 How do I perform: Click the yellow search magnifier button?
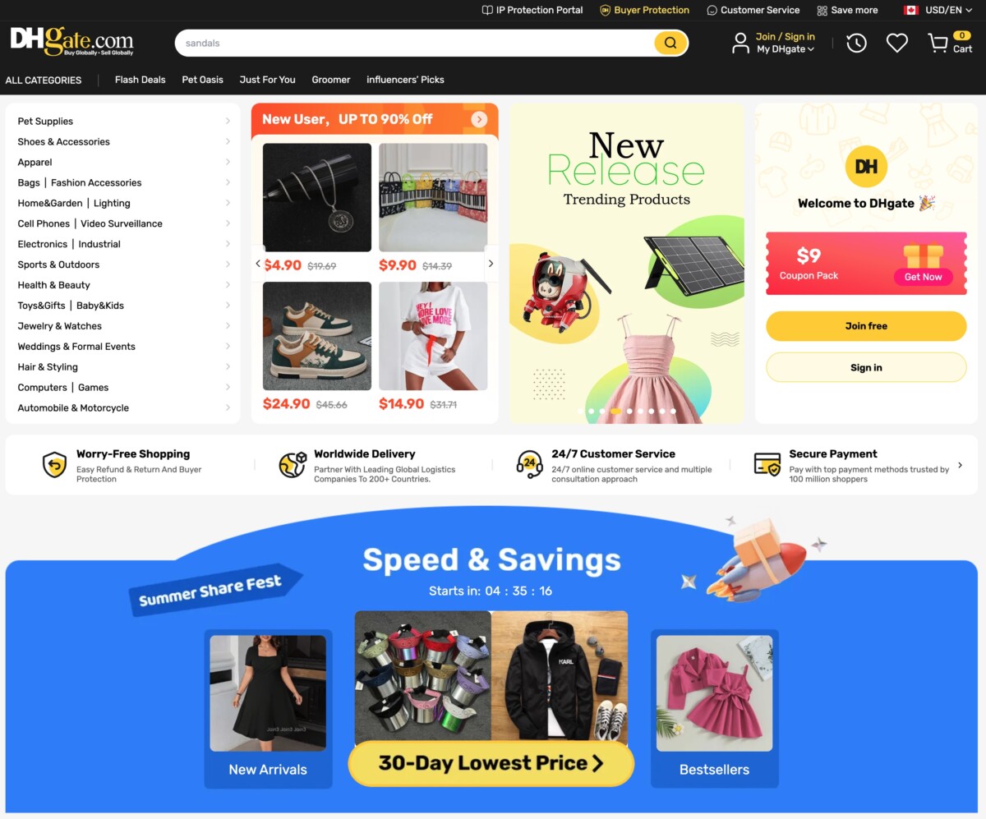[670, 43]
